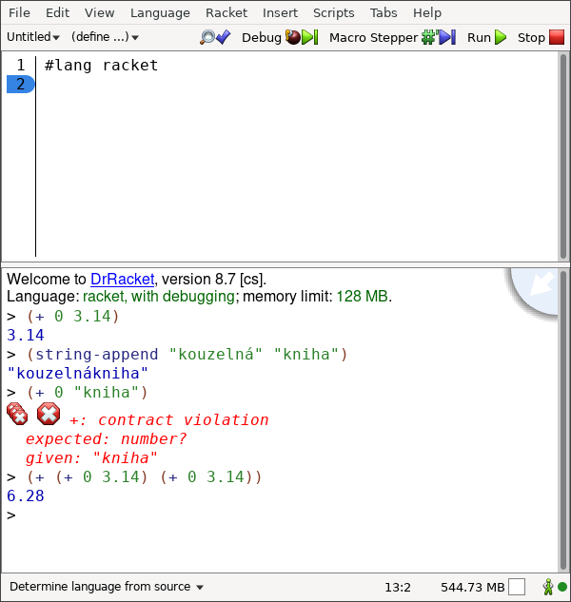Click the interactions pane vertical scrollbar

click(563, 419)
